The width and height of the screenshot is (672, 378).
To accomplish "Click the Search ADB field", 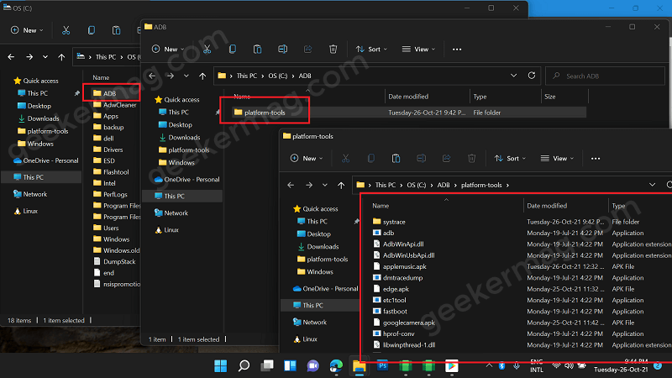I will (605, 76).
